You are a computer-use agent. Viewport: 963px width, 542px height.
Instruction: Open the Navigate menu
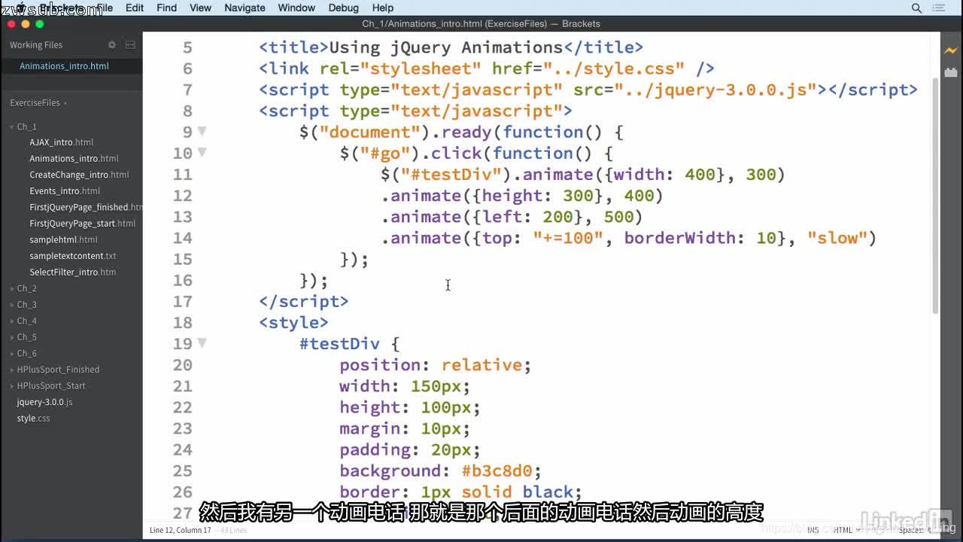(245, 8)
